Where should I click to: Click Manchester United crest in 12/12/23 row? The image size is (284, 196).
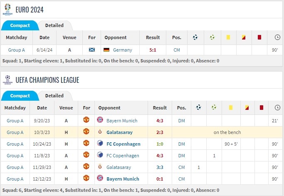click(x=86, y=178)
